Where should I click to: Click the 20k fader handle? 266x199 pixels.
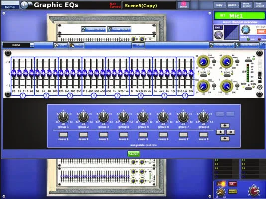point(191,73)
